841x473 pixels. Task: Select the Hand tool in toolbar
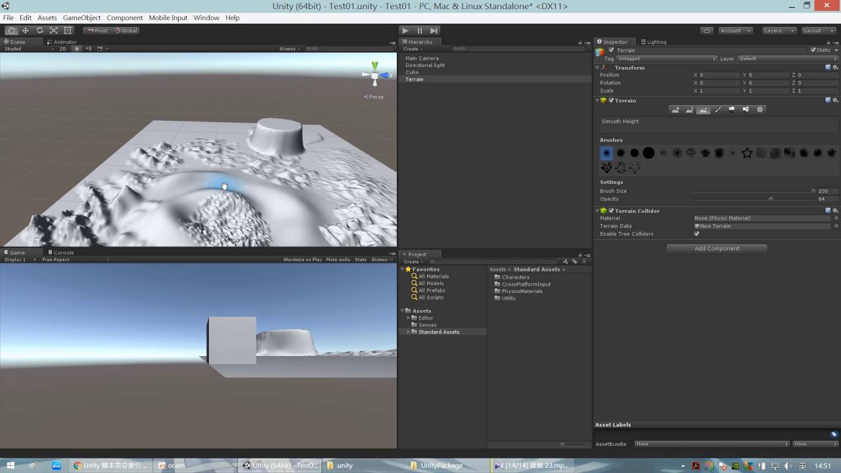click(x=11, y=30)
